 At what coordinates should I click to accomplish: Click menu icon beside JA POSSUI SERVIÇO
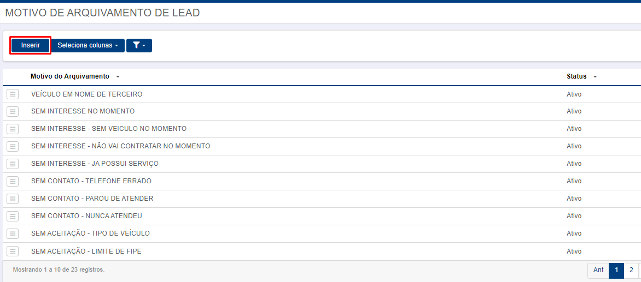(x=13, y=164)
